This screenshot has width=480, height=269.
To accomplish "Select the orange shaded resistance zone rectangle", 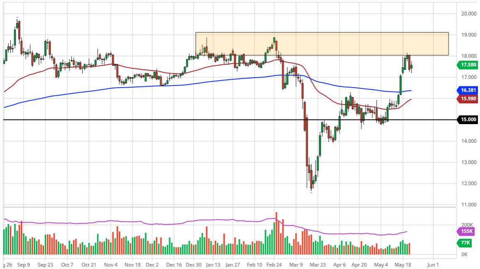I will [322, 44].
